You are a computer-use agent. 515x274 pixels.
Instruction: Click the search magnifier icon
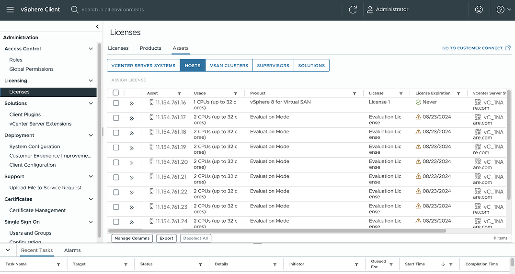(x=75, y=10)
